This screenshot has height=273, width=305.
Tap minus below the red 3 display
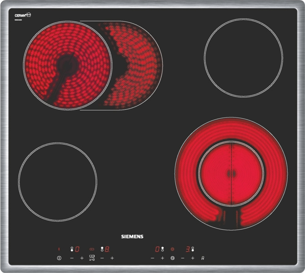coord(182,258)
